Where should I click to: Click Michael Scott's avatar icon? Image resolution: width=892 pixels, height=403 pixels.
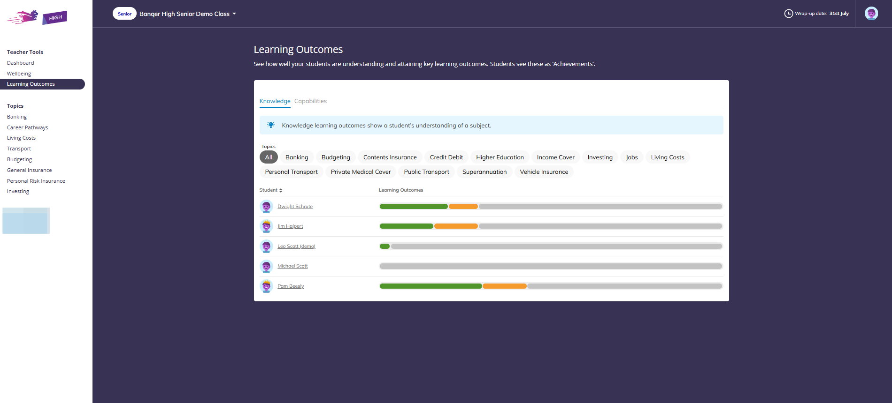click(x=266, y=266)
